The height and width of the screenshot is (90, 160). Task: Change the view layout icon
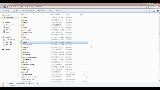point(147,11)
